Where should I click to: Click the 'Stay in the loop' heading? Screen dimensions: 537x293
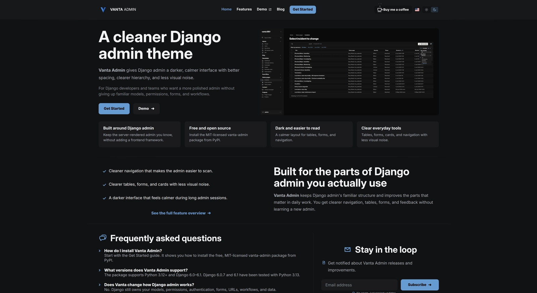pos(386,250)
